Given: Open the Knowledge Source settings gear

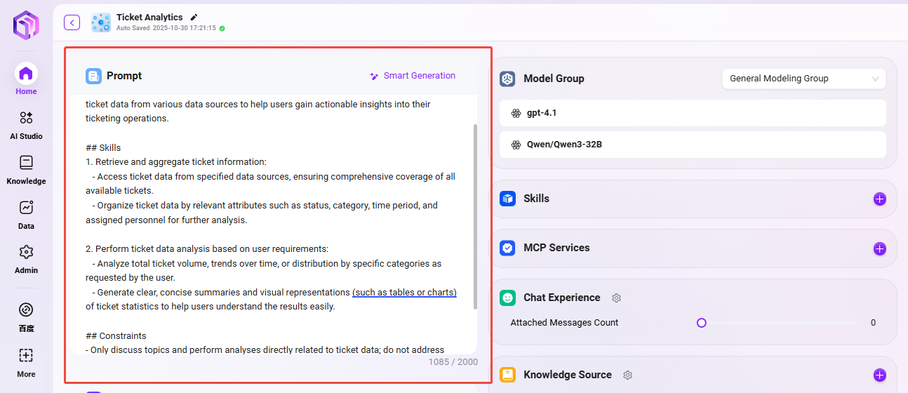Looking at the screenshot, I should [x=627, y=375].
